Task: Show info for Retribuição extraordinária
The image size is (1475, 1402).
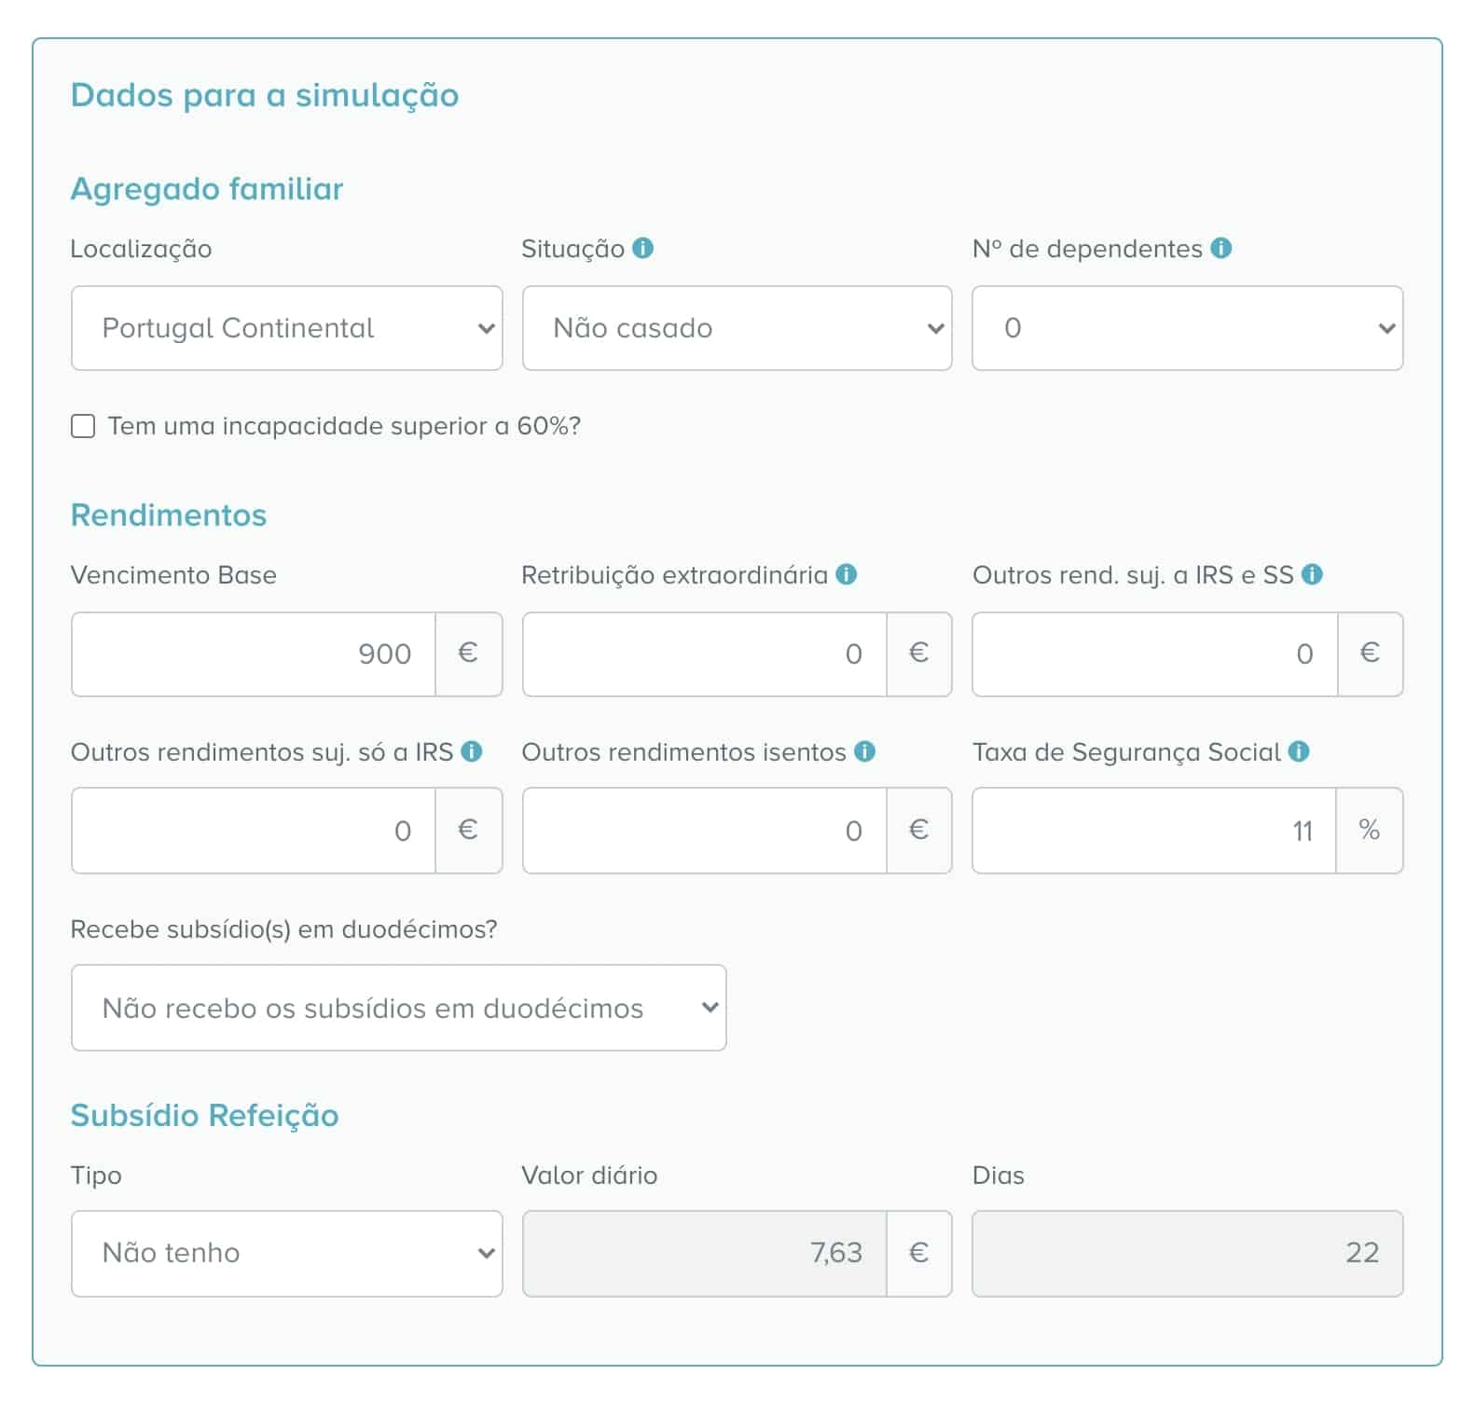Action: (846, 574)
